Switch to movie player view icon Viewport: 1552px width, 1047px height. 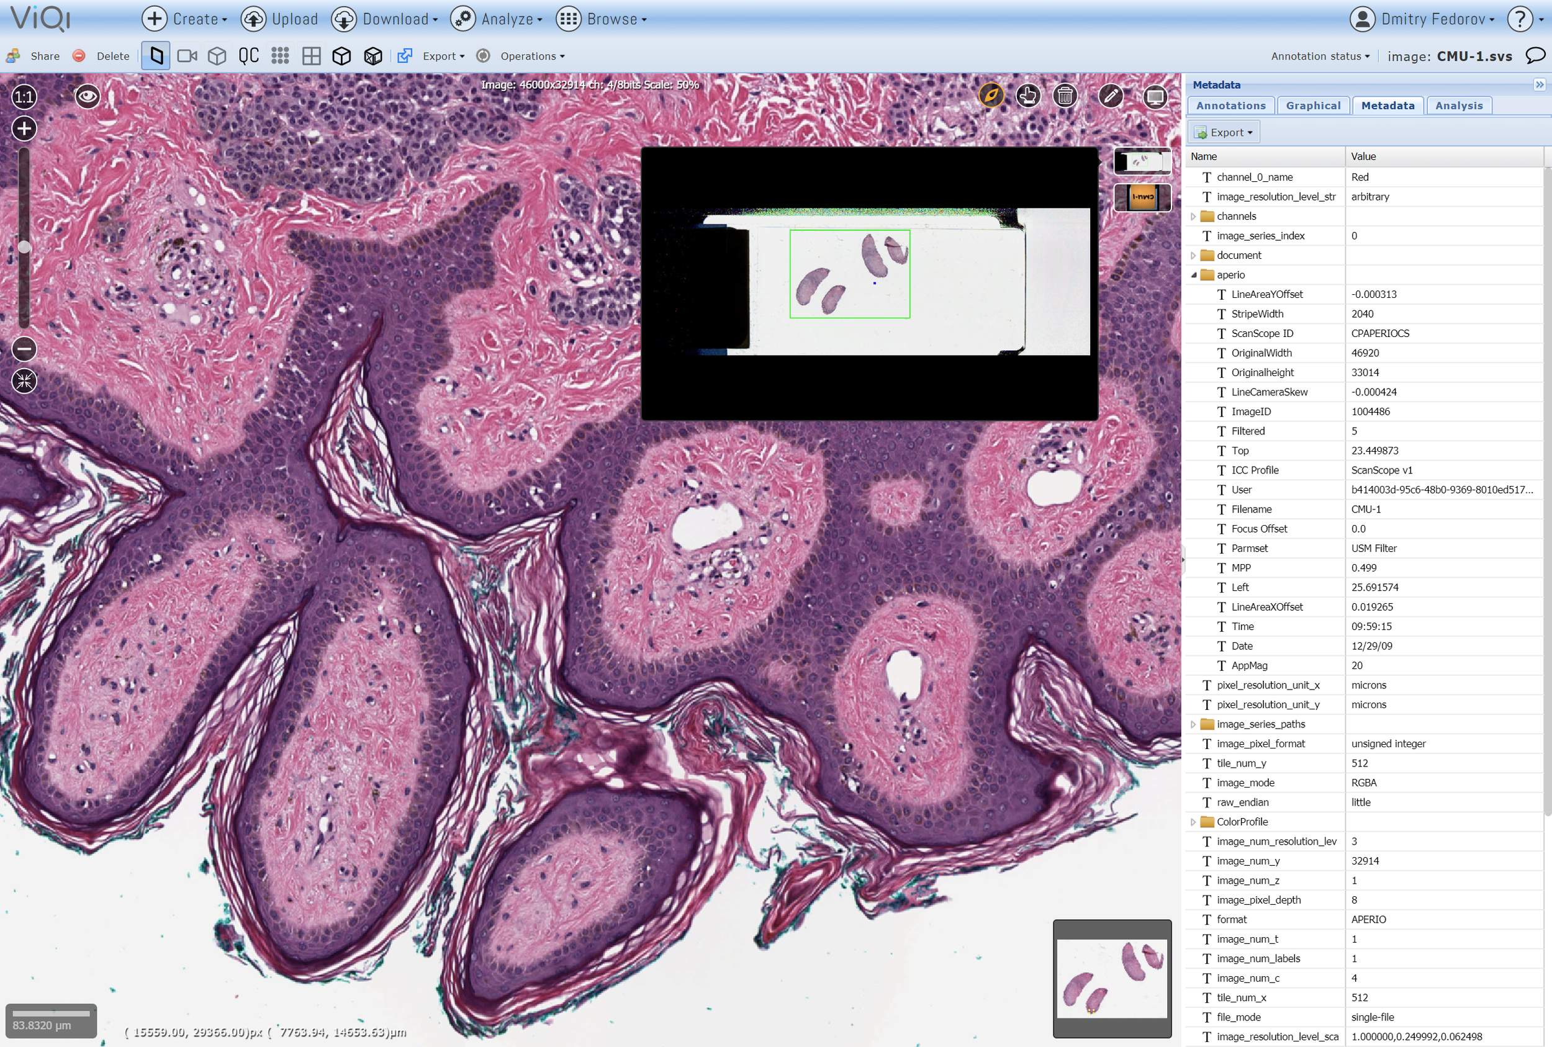pyautogui.click(x=187, y=55)
